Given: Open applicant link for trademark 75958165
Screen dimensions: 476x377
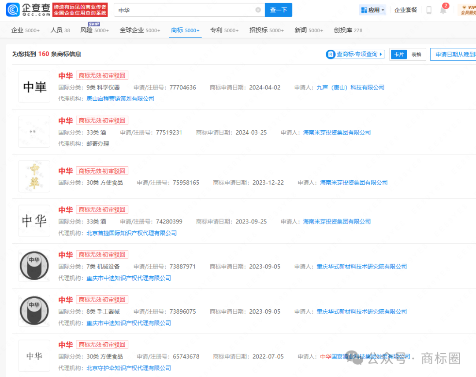Looking at the screenshot, I should click(x=353, y=183).
